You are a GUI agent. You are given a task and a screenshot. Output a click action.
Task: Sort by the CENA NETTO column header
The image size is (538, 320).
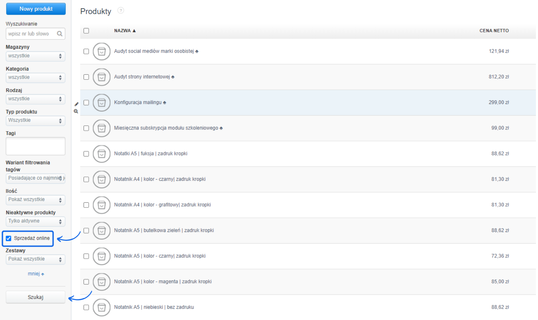click(x=494, y=31)
